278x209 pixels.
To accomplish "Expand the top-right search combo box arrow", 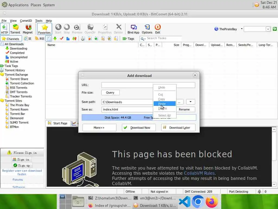I will [268, 29].
